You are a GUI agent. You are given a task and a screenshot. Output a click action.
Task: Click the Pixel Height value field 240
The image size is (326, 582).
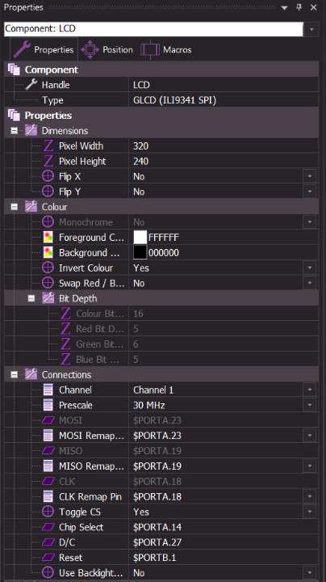pos(224,161)
